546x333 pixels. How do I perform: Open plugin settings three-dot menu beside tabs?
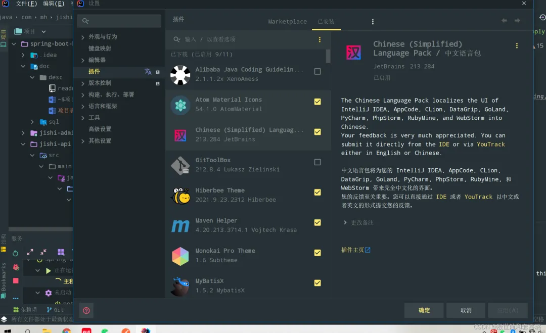point(373,22)
